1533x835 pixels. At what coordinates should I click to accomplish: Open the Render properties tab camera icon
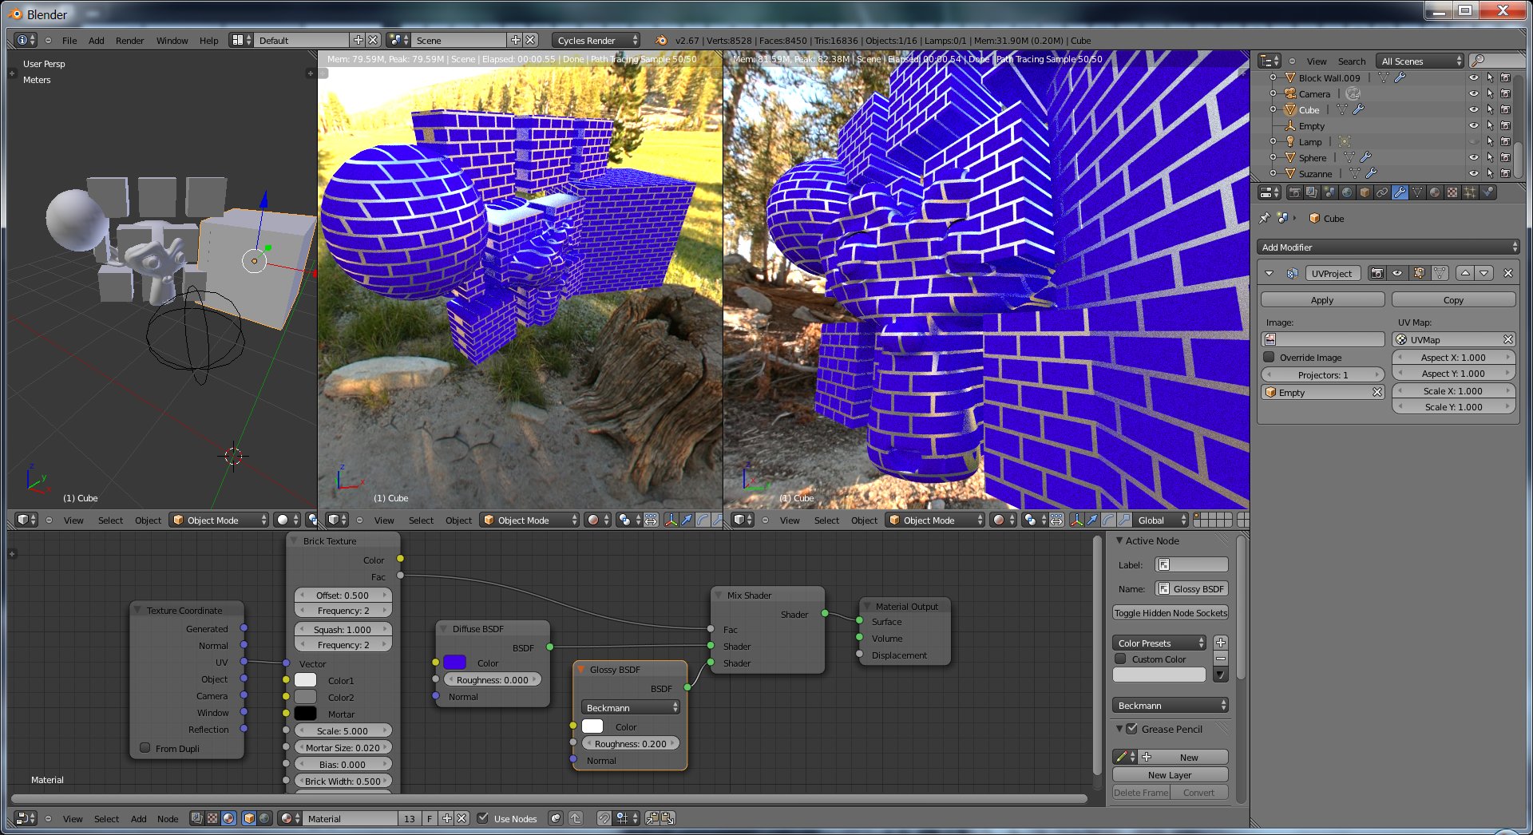coord(1294,192)
